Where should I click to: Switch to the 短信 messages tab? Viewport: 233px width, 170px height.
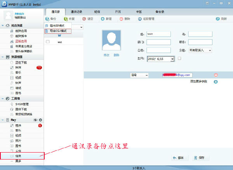pos(97,12)
